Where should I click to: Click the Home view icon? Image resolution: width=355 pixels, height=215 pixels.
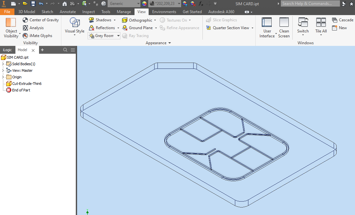tap(65, 4)
